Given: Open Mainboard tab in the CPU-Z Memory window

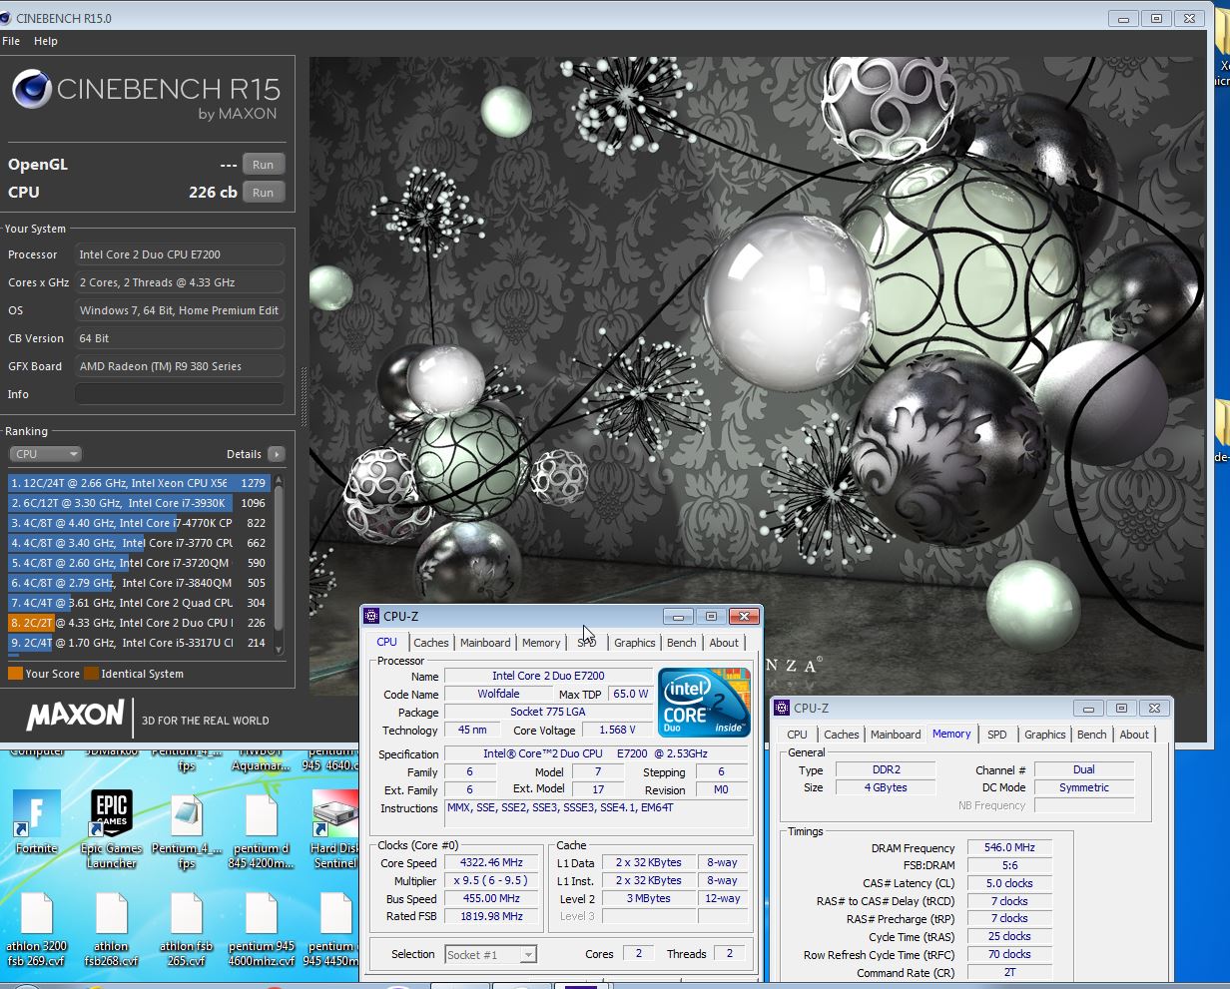Looking at the screenshot, I should pyautogui.click(x=896, y=735).
